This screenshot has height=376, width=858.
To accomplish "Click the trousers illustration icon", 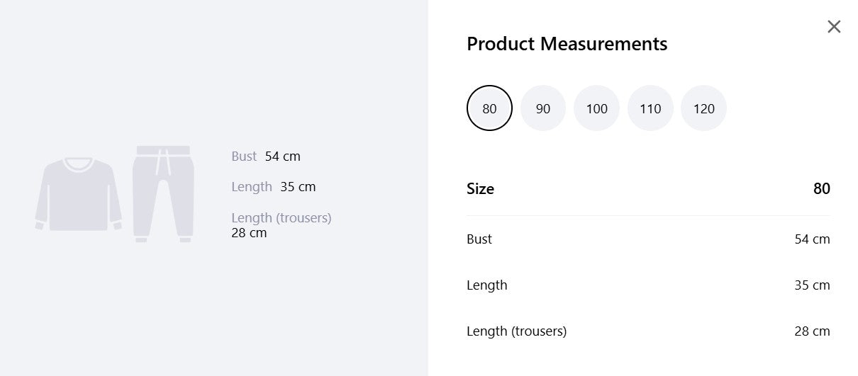I will [163, 194].
